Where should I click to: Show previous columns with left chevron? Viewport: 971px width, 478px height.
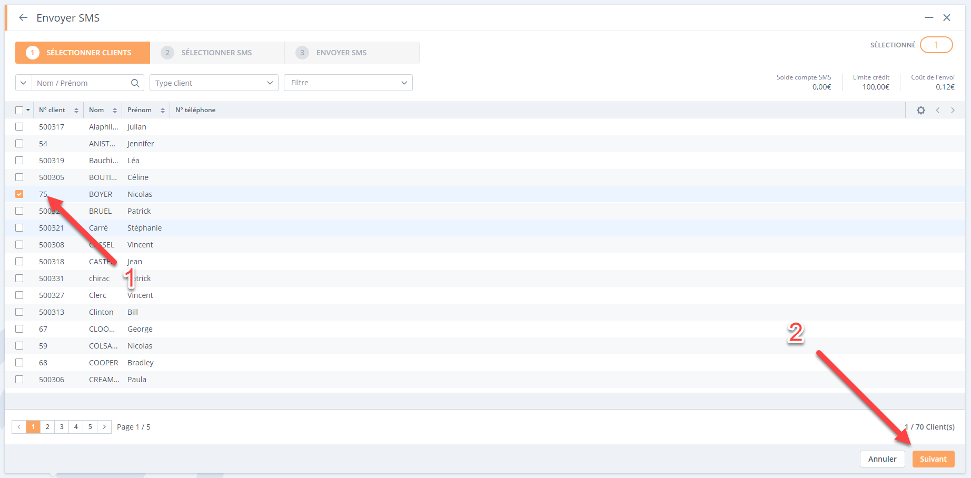938,110
